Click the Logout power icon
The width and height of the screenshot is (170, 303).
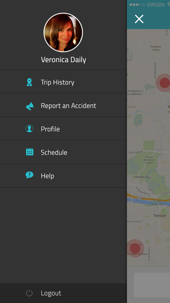click(29, 293)
